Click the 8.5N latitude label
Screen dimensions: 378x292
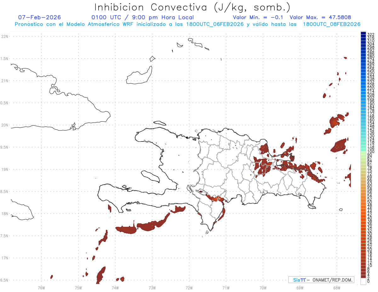point(4,192)
